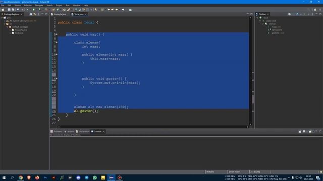Click the Save All toolbar icon
The image size is (323, 181).
13,10
